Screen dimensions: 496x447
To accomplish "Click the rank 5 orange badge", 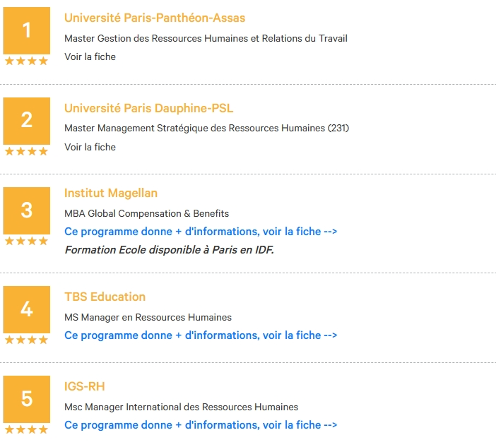I will click(x=27, y=399).
